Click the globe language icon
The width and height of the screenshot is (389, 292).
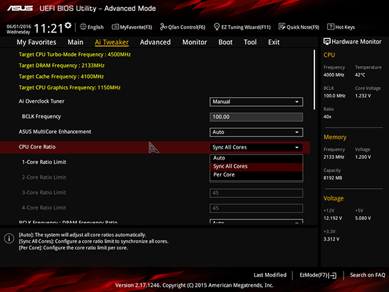tap(83, 27)
